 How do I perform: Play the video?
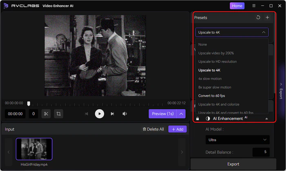pyautogui.click(x=99, y=114)
